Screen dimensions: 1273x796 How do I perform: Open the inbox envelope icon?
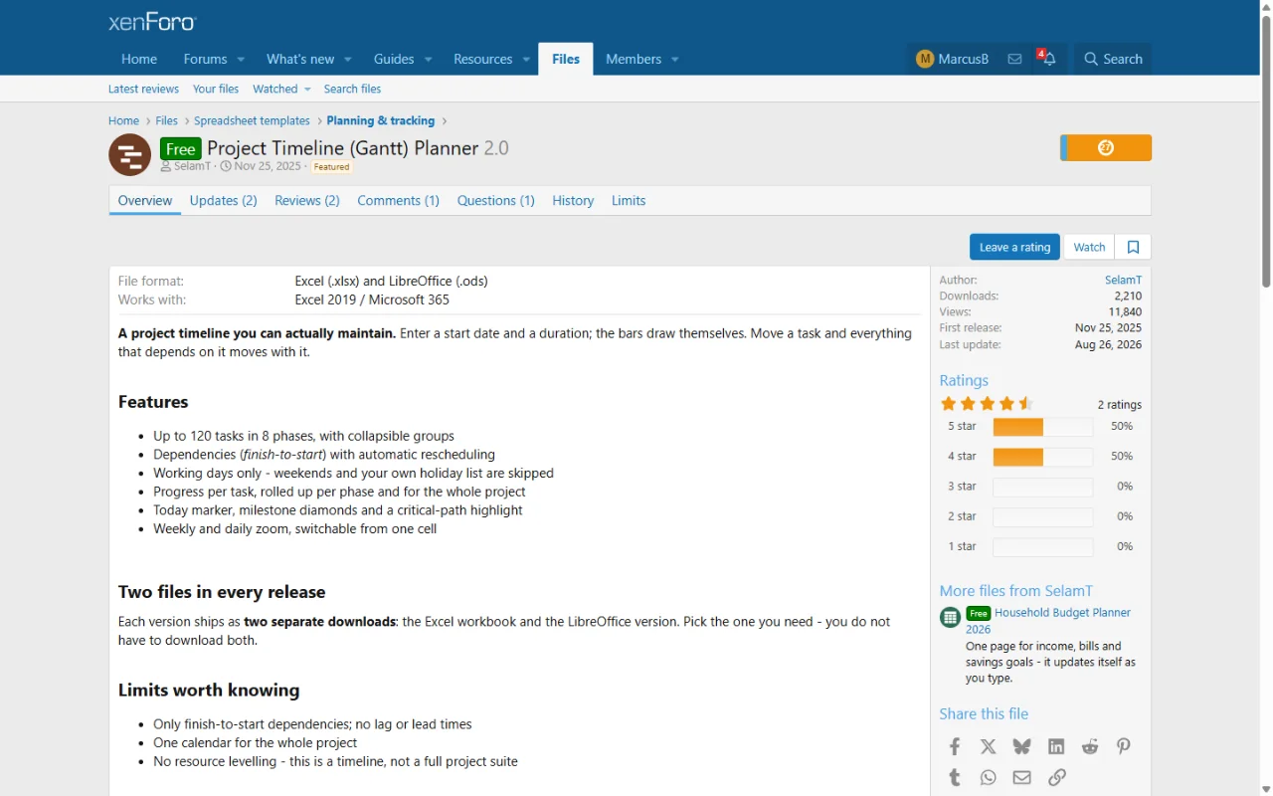(1014, 59)
